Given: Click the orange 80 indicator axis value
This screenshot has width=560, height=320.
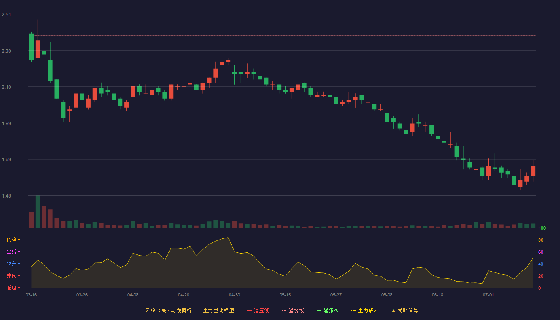Looking at the screenshot, I should pyautogui.click(x=541, y=240).
